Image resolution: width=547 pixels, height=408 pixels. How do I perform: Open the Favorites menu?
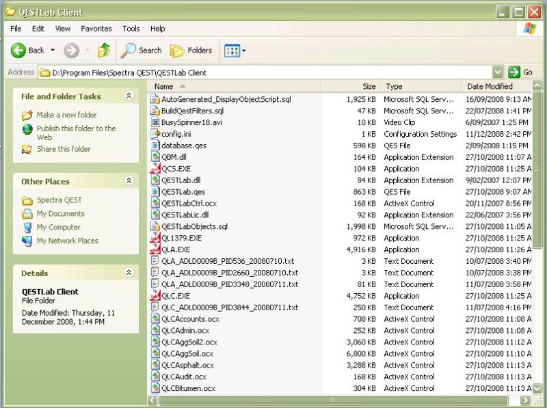[96, 29]
